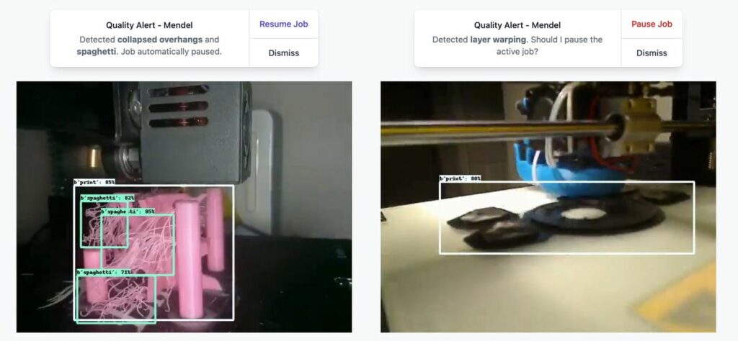
Task: Click the Resume Job button
Action: click(x=283, y=24)
